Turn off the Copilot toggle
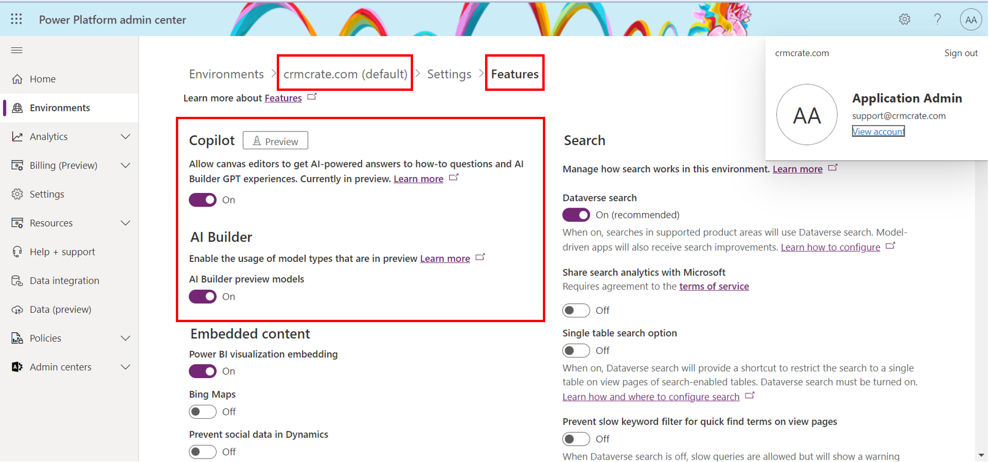This screenshot has height=462, width=989. (x=202, y=200)
